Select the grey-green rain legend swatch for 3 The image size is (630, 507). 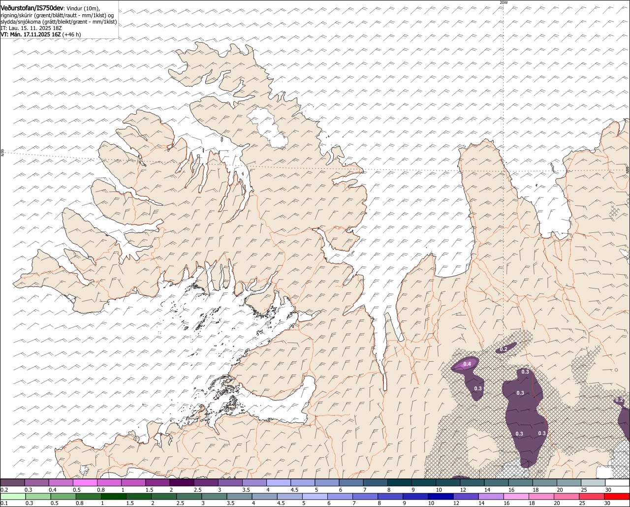[x=214, y=496]
